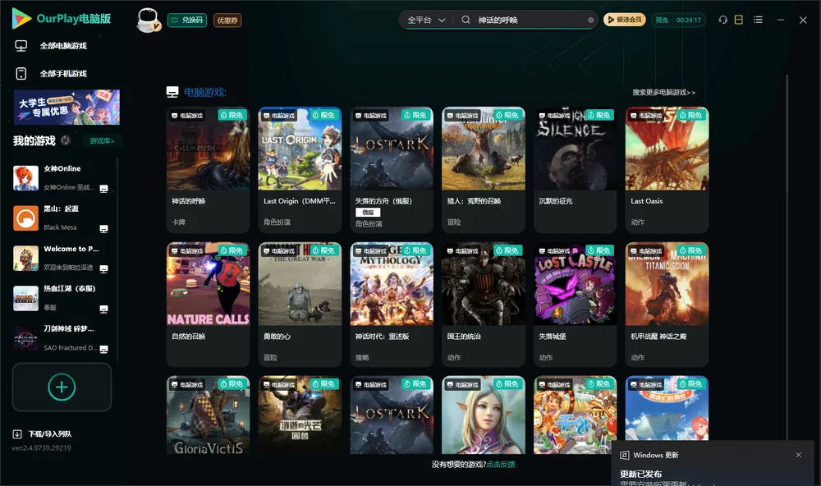Open 下载/导入列队 download queue
This screenshot has height=486, width=821.
tap(50, 433)
